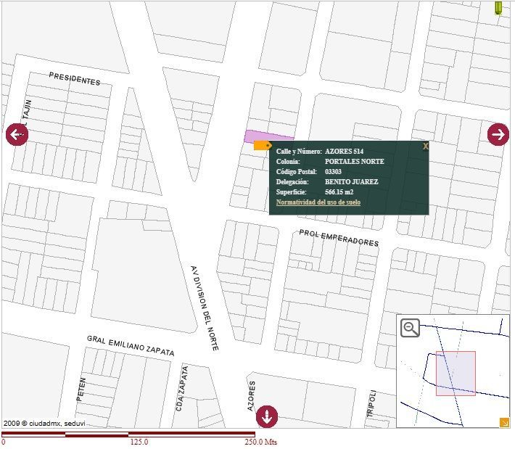Open Normatividad del uso de suelo link
515x449 pixels.
coord(318,202)
